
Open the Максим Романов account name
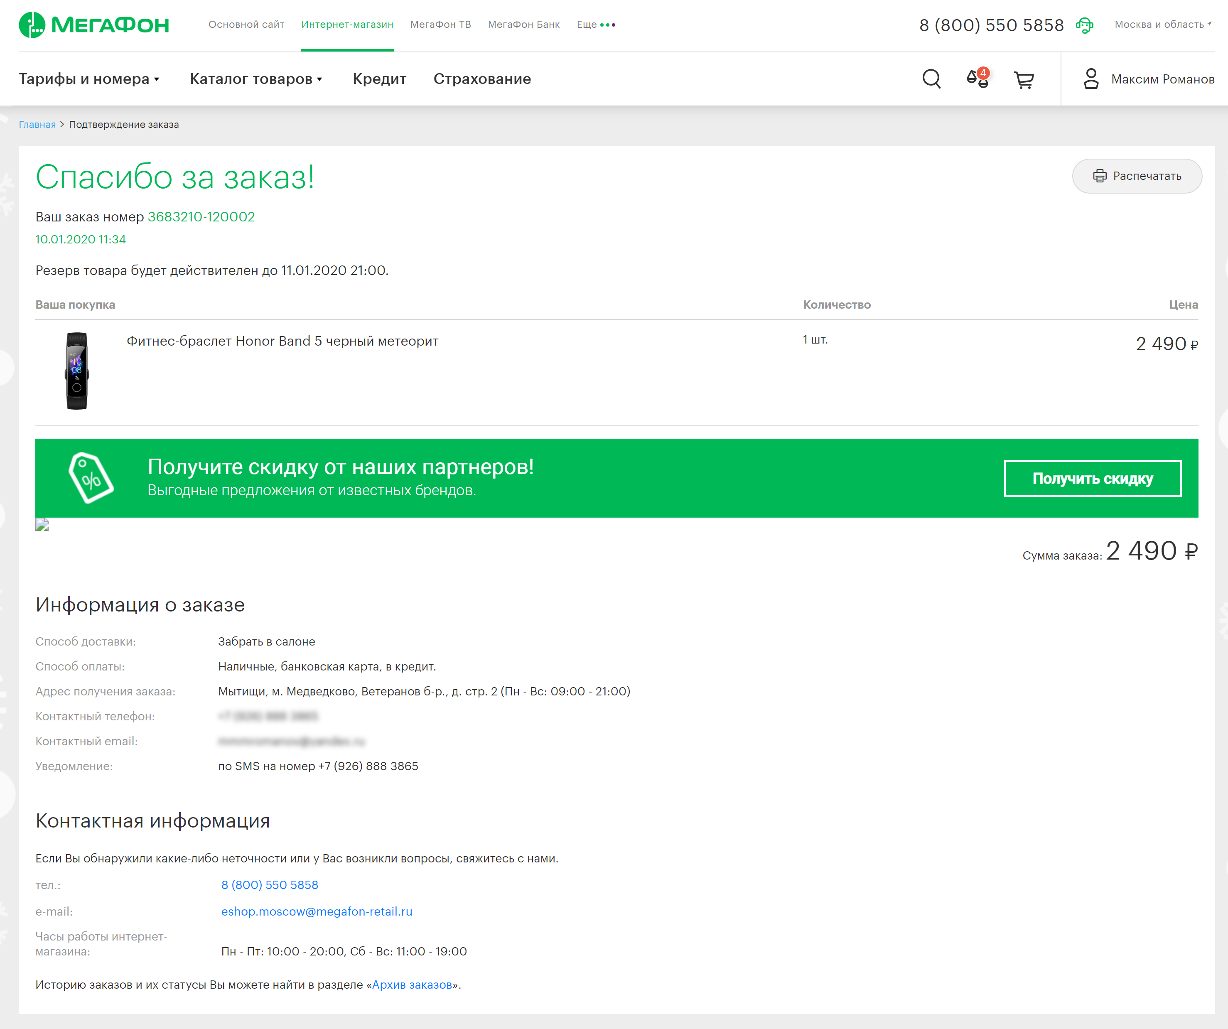[x=1162, y=79]
